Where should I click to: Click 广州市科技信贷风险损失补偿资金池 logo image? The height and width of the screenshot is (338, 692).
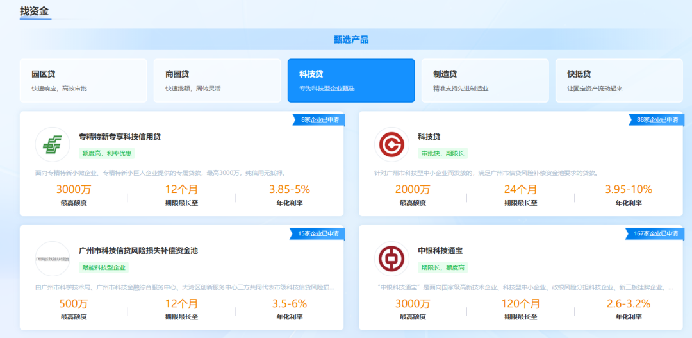[x=53, y=258]
